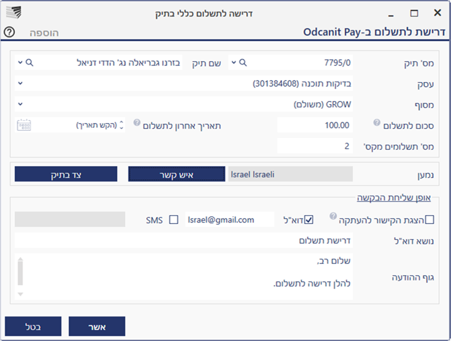
Task: Expand the שם תיק dropdown arrow
Action: [x=20, y=63]
